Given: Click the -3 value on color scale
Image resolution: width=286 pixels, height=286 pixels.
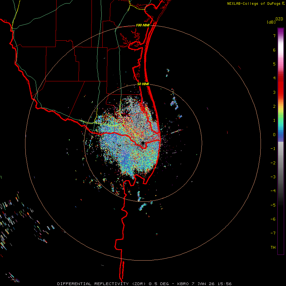Looking at the screenshot, I should [x=273, y=177].
